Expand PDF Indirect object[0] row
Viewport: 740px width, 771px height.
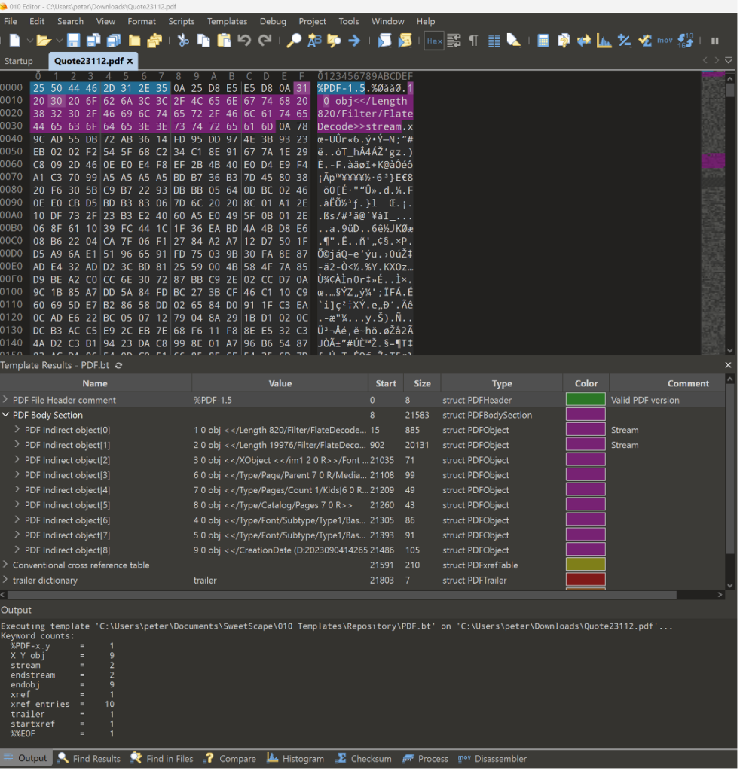point(17,430)
